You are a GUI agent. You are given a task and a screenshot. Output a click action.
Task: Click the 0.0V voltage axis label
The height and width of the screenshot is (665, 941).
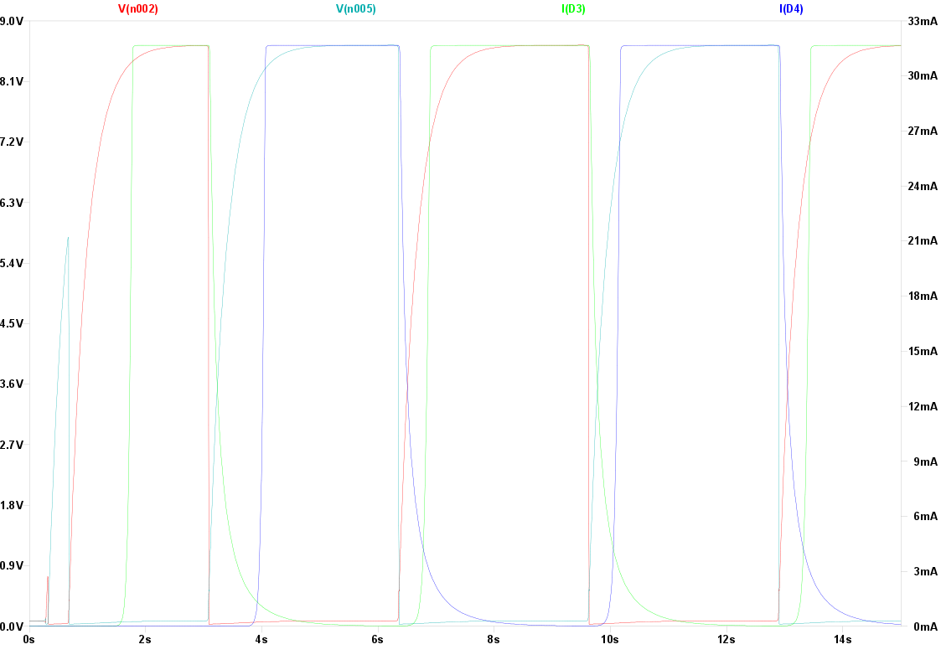[x=12, y=626]
